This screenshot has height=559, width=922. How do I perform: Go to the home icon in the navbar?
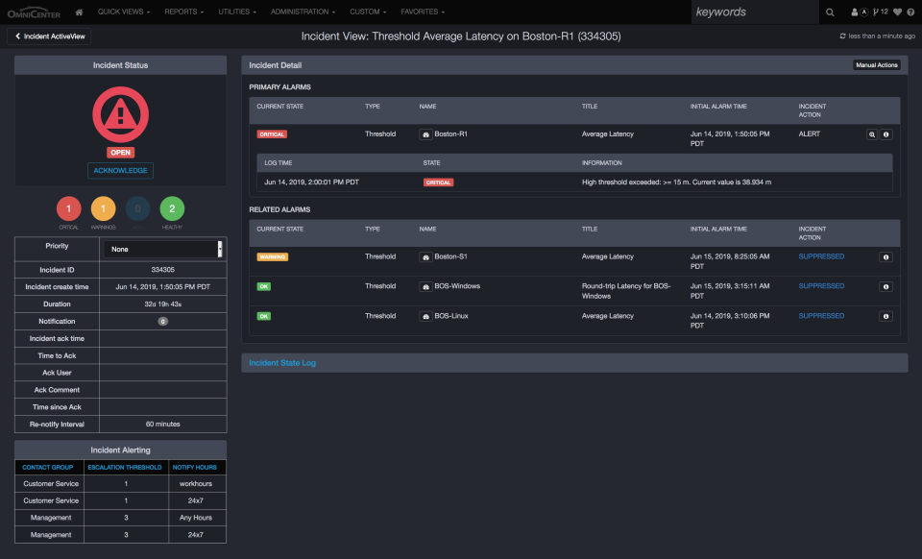[79, 12]
